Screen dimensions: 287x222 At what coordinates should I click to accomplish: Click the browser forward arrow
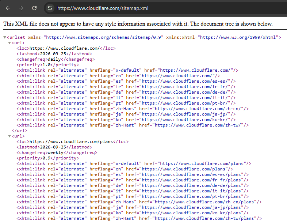click(21, 8)
